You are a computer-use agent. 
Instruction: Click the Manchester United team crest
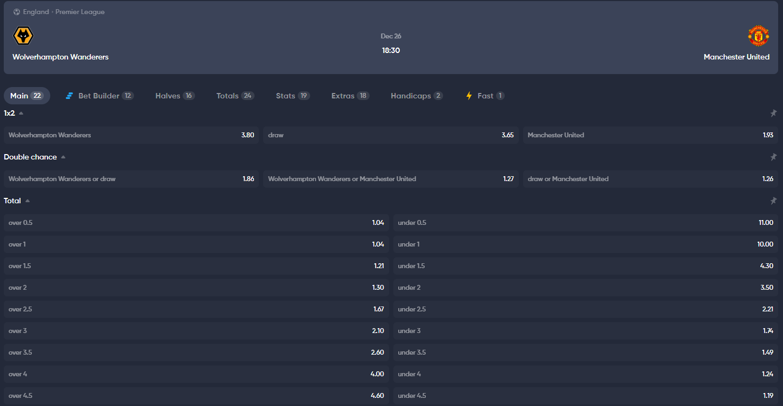click(758, 36)
